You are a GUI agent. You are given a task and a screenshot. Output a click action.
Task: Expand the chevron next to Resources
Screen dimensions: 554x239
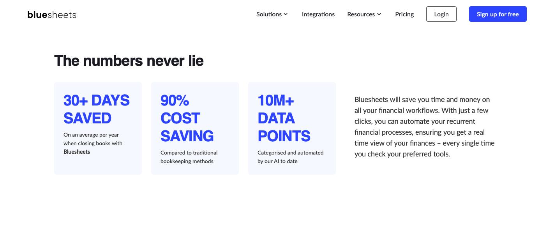tap(379, 14)
